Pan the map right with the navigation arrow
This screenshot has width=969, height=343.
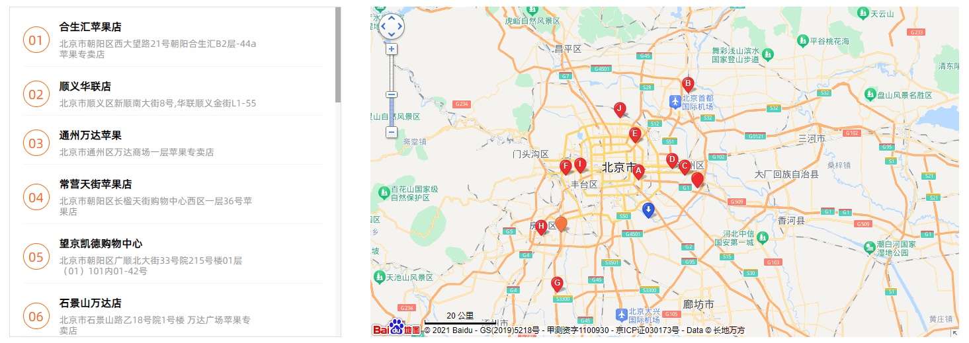[x=400, y=26]
